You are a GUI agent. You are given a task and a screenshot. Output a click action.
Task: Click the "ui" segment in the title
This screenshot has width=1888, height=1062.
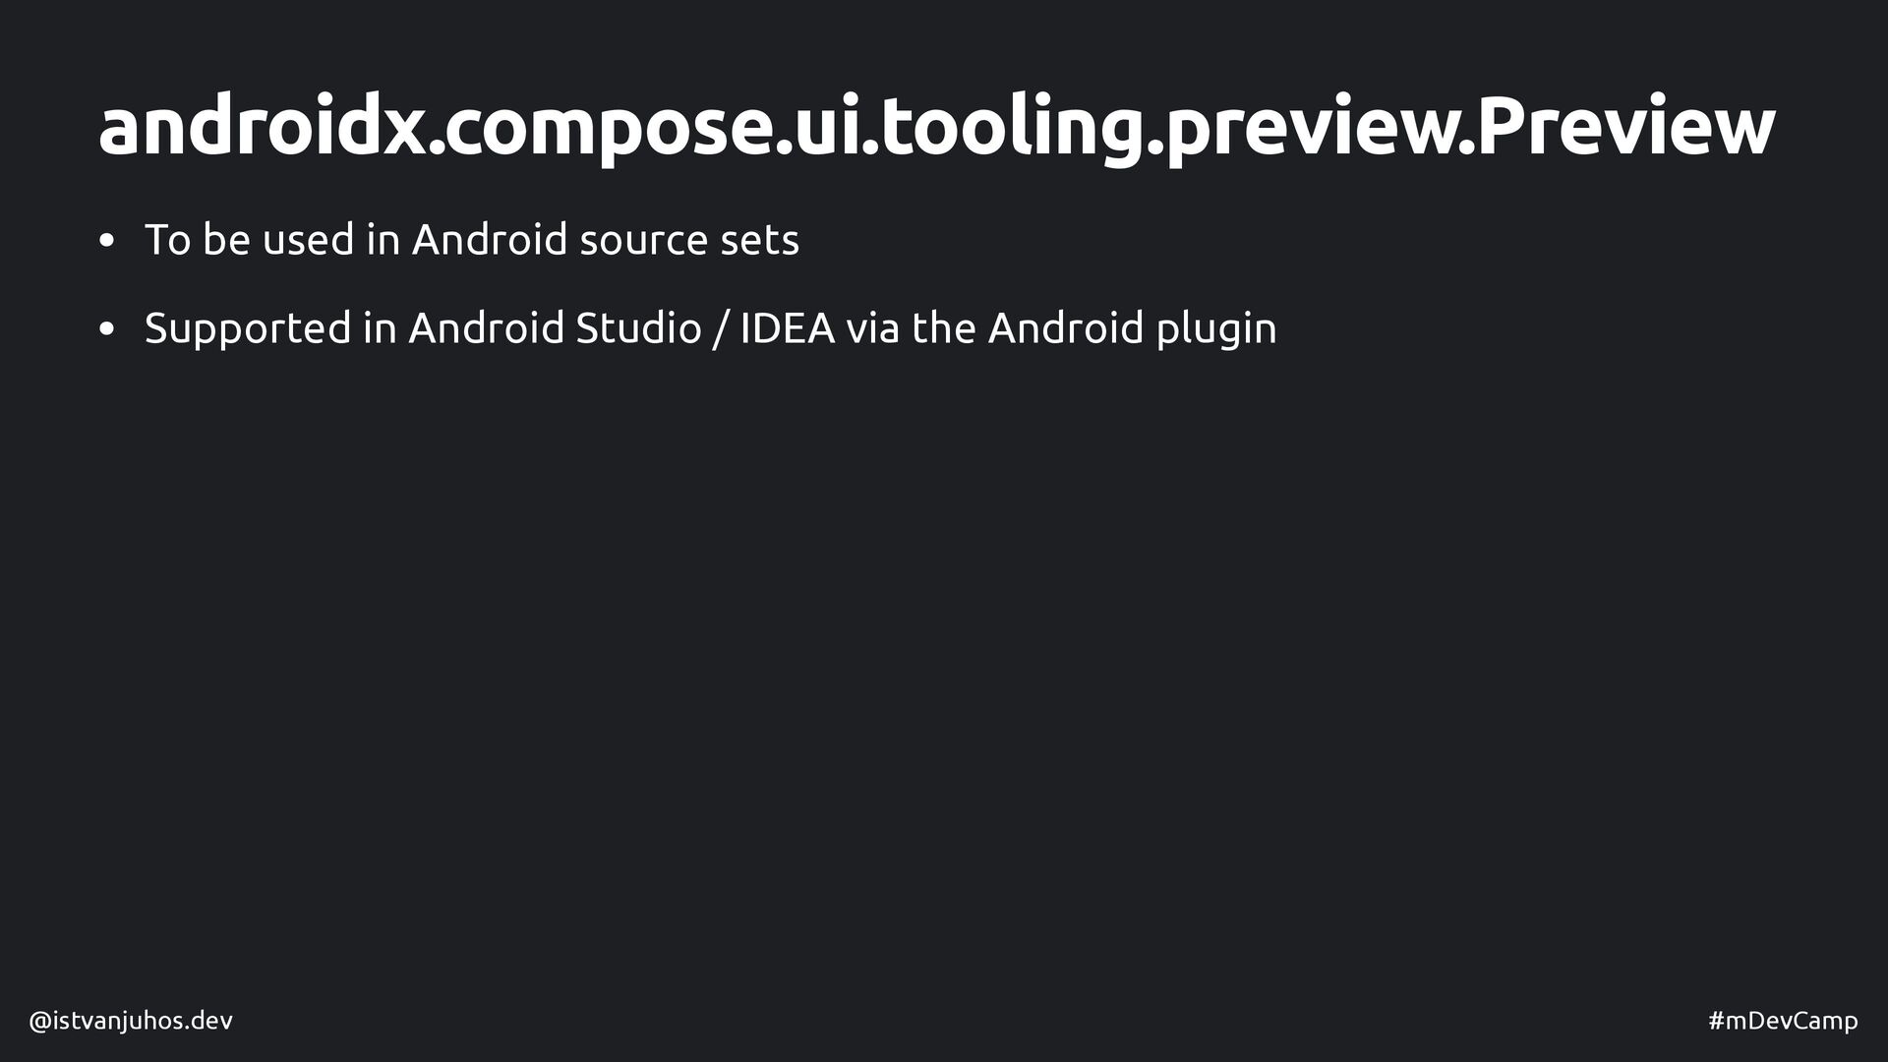[x=828, y=128]
